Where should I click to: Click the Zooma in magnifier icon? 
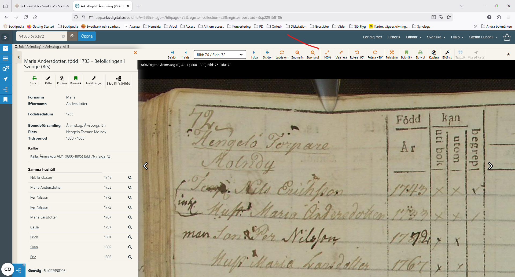tap(297, 53)
